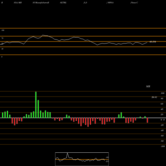Image resolution: width=166 pixels, height=166 pixels.
Task: Click the MR axis label -40
Action: (x=162, y=130)
